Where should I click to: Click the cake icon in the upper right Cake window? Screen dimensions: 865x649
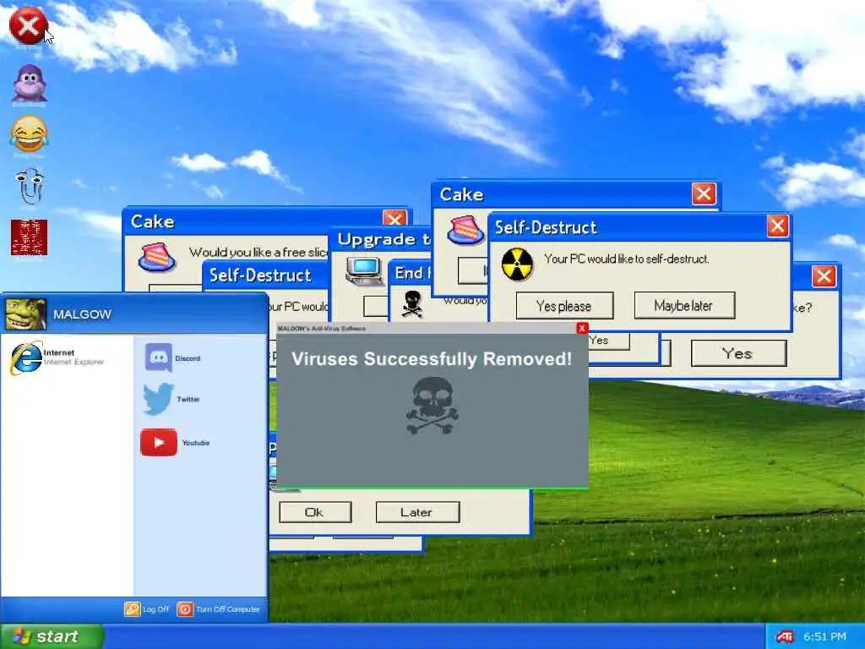click(466, 231)
